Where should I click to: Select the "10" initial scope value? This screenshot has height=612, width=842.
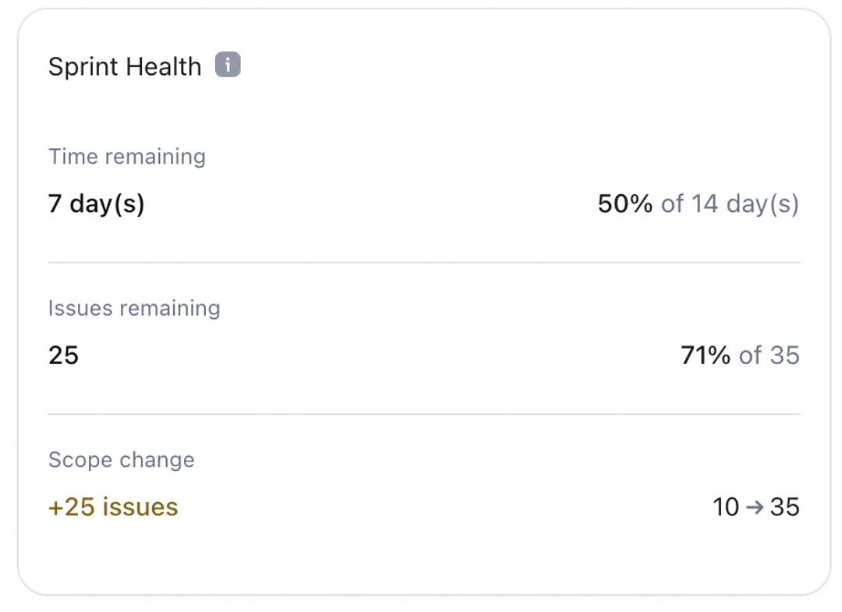(727, 507)
